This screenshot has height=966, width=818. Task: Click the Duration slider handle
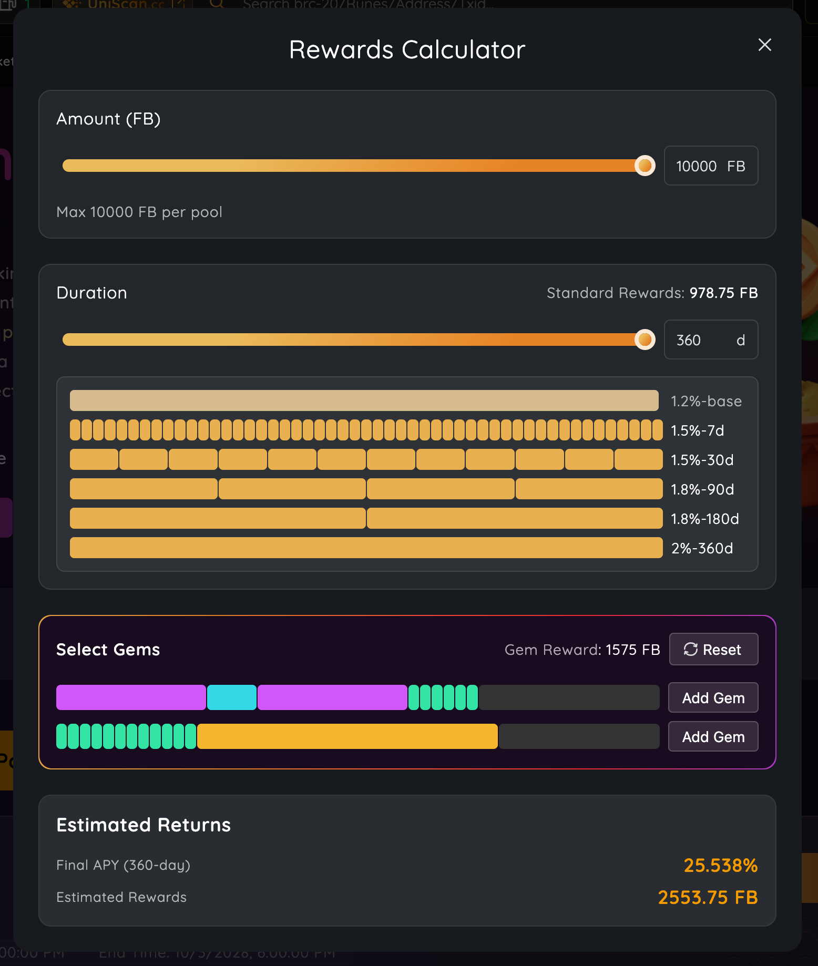645,340
